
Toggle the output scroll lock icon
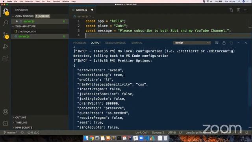coord(224,43)
